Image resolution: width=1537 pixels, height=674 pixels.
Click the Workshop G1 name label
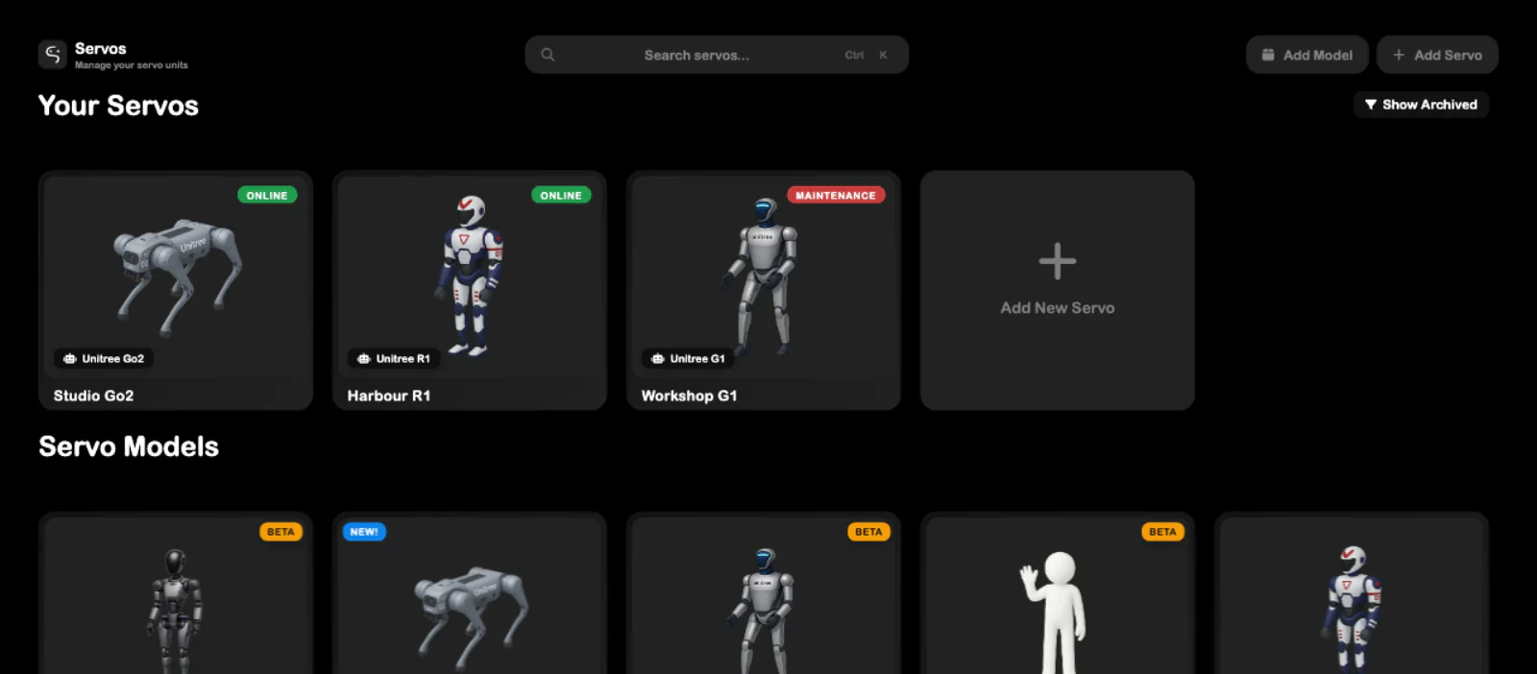tap(690, 396)
